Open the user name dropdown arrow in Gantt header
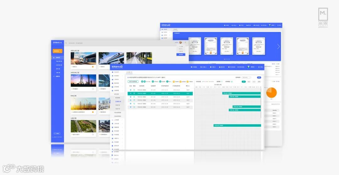The height and width of the screenshot is (175, 339). [256, 67]
